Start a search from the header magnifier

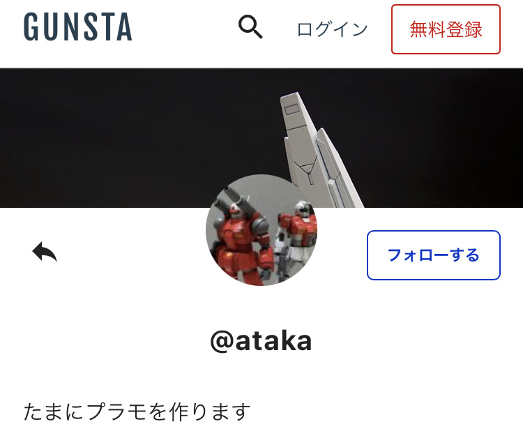click(250, 27)
